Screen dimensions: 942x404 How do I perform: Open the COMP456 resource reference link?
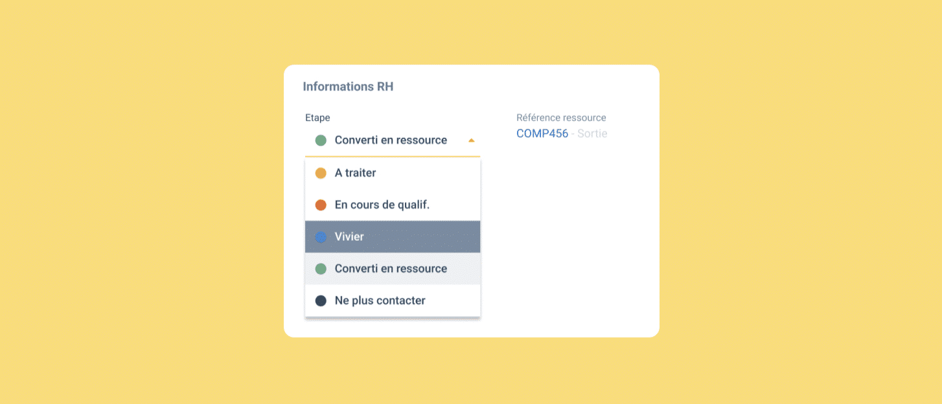(542, 133)
